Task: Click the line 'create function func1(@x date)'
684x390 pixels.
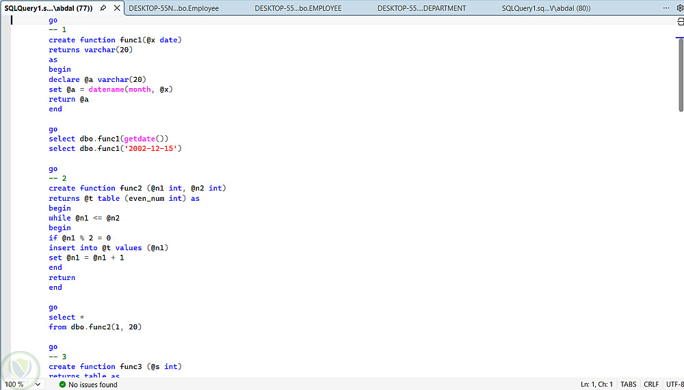Action: coord(115,40)
